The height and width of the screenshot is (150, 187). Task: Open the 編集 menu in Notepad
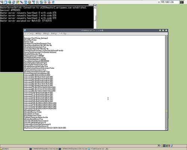38,33
